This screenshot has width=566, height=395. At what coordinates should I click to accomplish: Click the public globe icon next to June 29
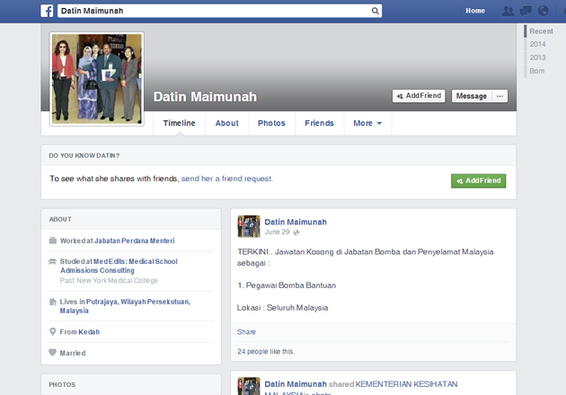tap(296, 233)
